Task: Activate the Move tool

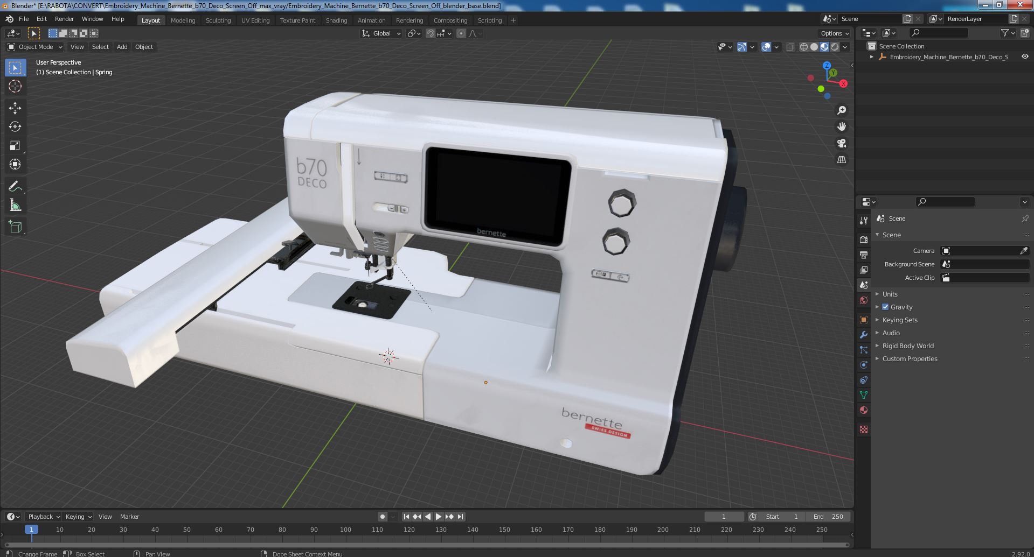Action: (x=15, y=108)
